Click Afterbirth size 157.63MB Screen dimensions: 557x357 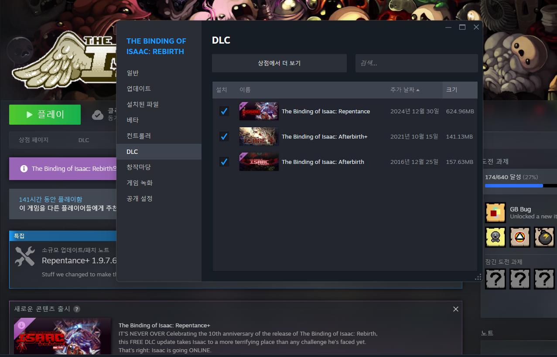click(460, 162)
